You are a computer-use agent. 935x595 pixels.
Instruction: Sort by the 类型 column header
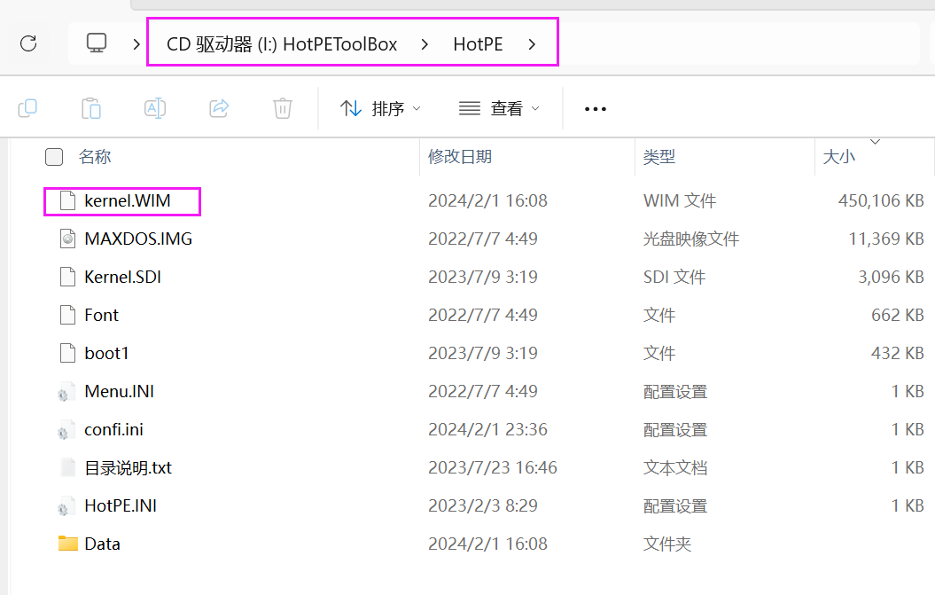[658, 157]
